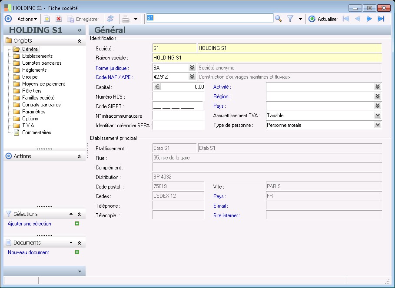Open the Comptes bancaires tab
Image resolution: width=395 pixels, height=288 pixels.
click(41, 63)
